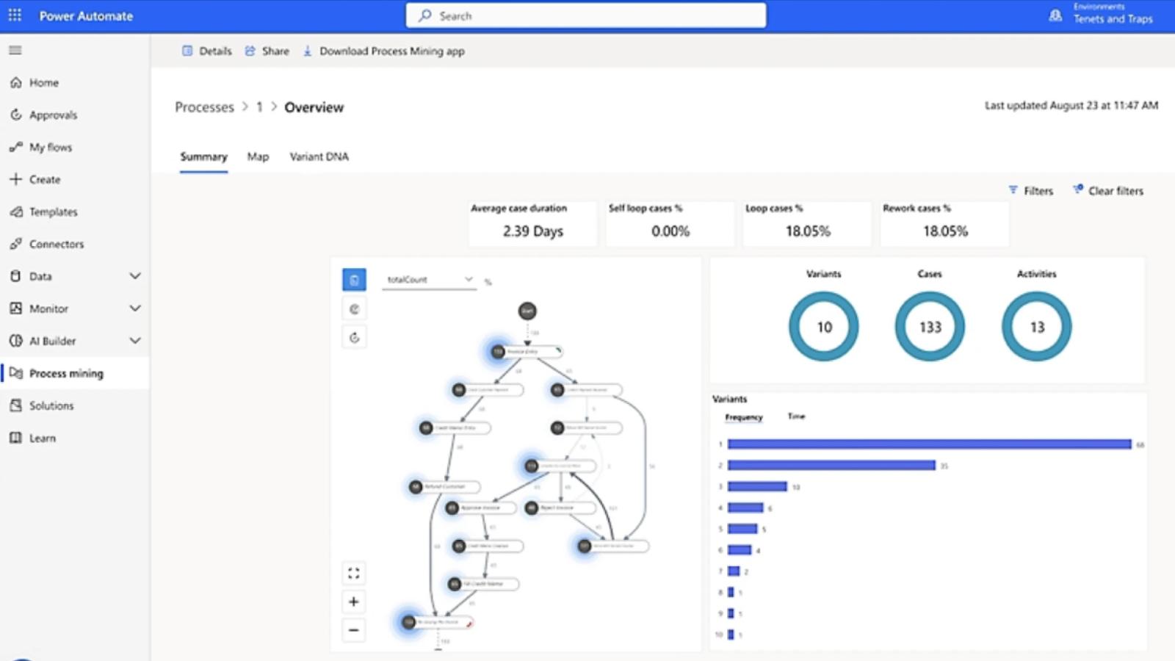This screenshot has height=661, width=1175.
Task: Select variant 5 bar
Action: (742, 529)
